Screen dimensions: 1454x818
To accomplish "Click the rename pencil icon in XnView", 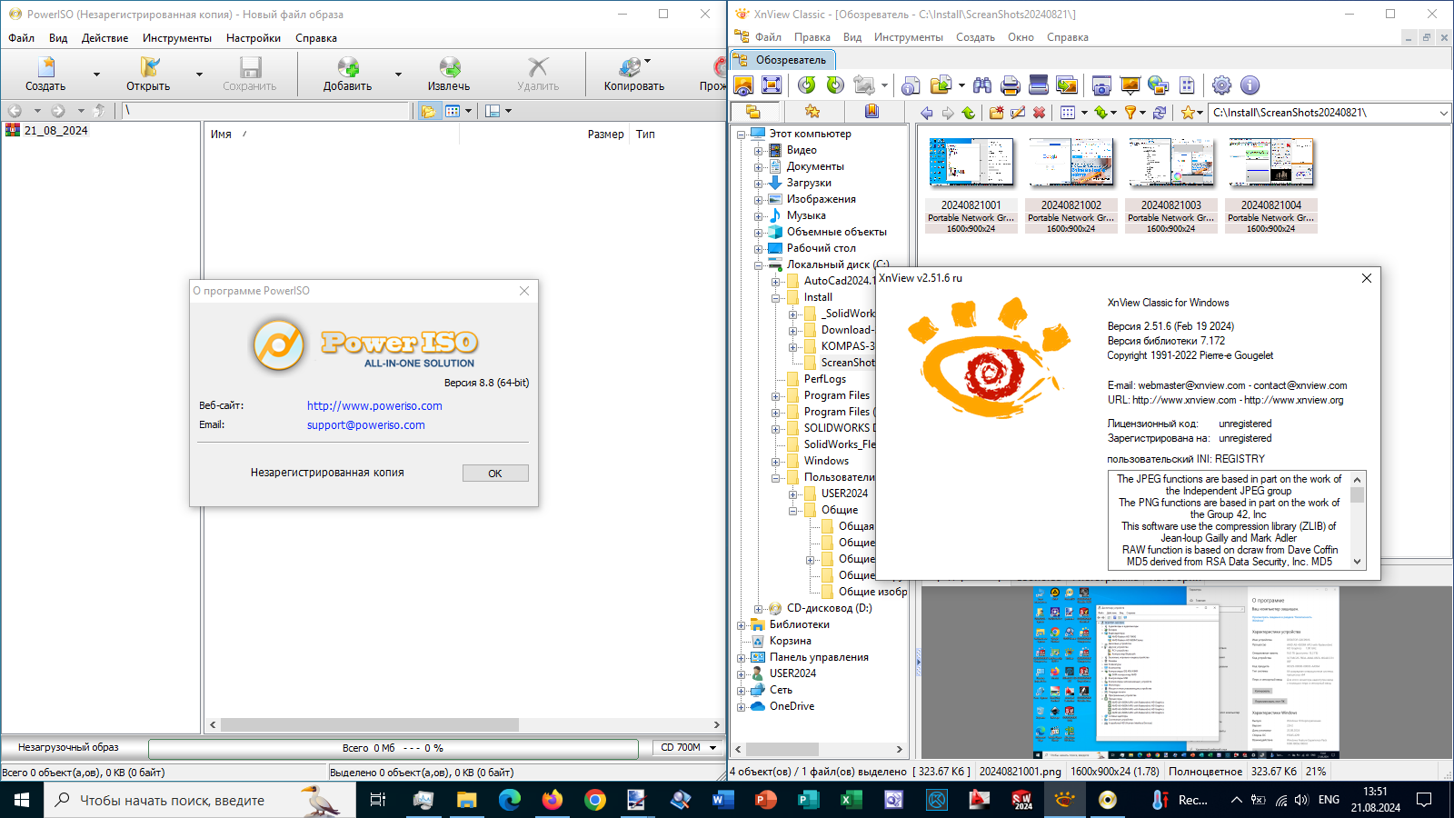I will [1018, 113].
